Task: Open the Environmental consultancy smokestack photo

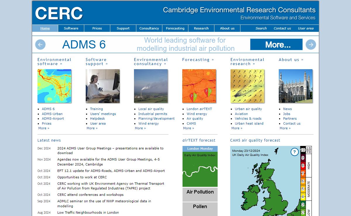Action: [151, 86]
